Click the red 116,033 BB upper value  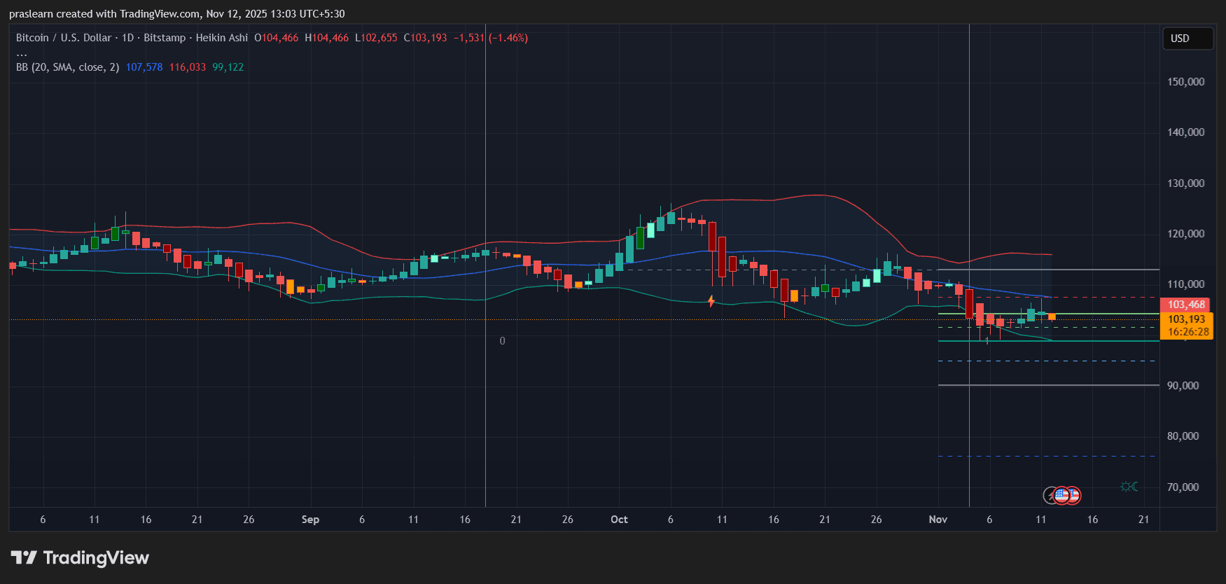(x=187, y=67)
